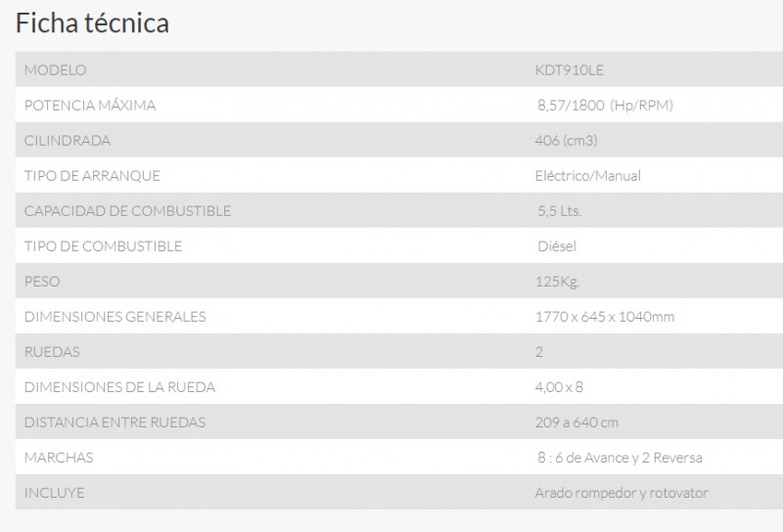This screenshot has height=532, width=783.
Task: Click the 4,00 x 8 wheel dimension
Action: coord(559,387)
